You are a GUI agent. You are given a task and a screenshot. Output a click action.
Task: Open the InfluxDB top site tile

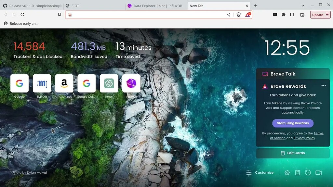(131, 83)
